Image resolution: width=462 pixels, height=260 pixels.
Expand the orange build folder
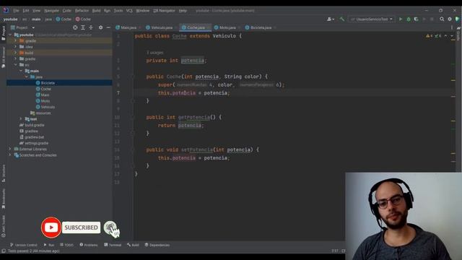pyautogui.click(x=15, y=53)
